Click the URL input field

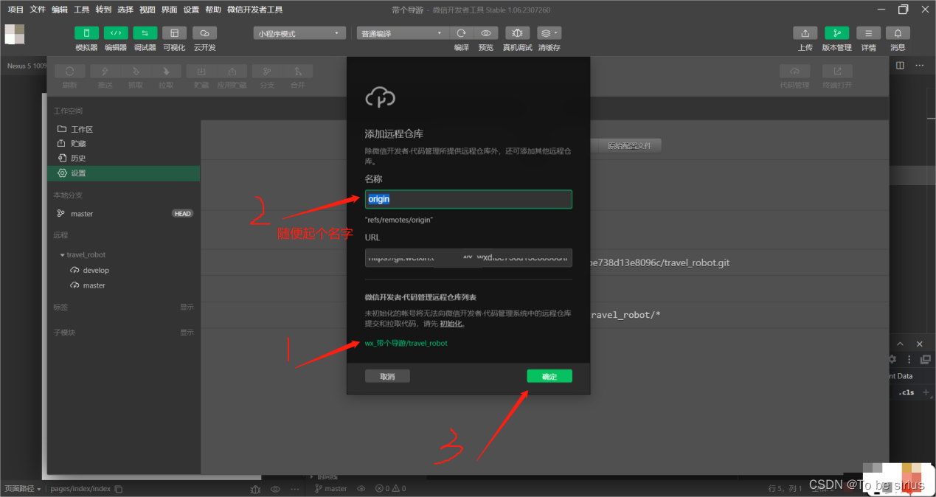click(468, 257)
